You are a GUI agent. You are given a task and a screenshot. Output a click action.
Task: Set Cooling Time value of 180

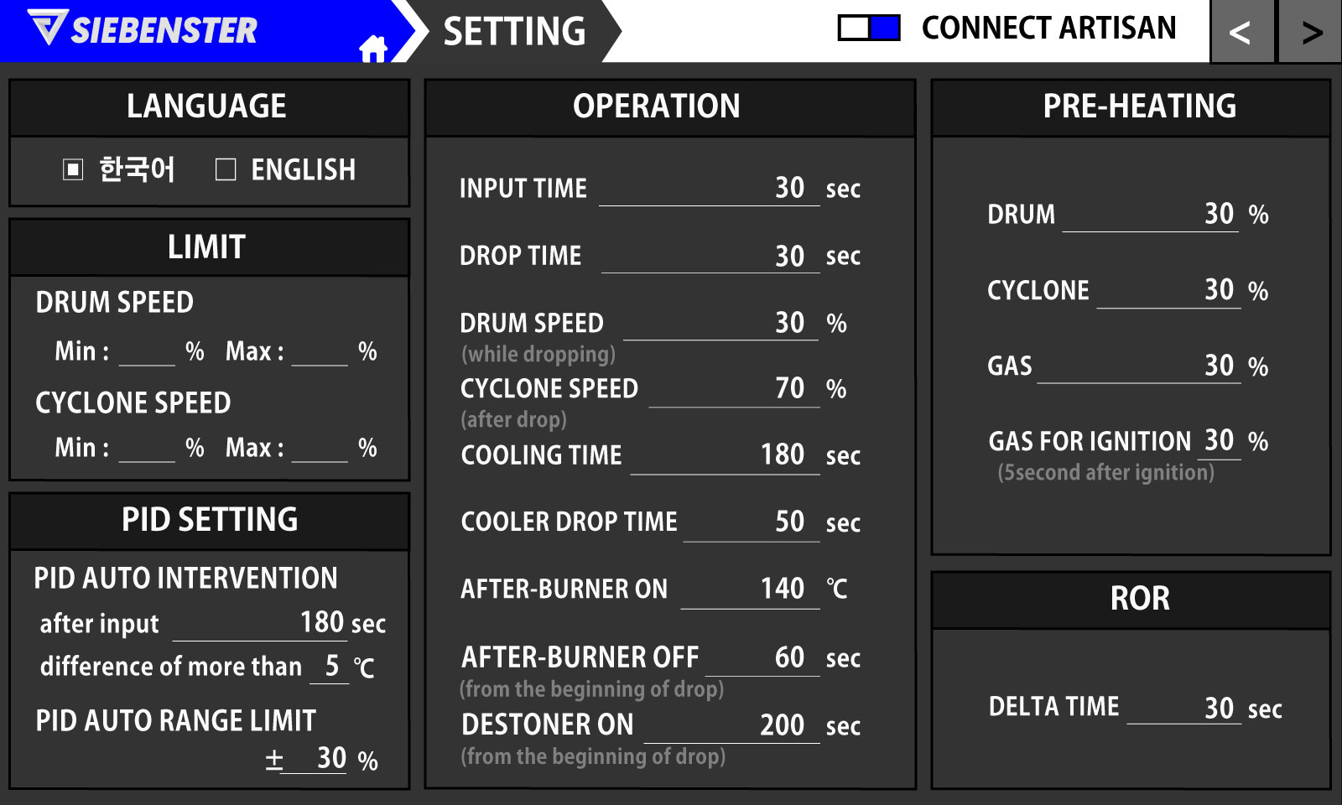725,455
